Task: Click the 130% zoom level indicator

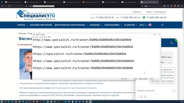Action: pyautogui.click(x=146, y=6)
